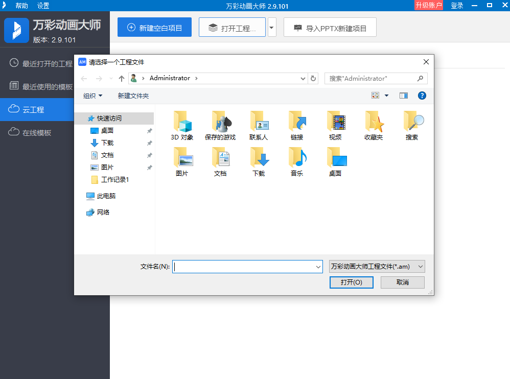This screenshot has height=379, width=510.
Task: Toggle the preview pane
Action: pos(403,95)
